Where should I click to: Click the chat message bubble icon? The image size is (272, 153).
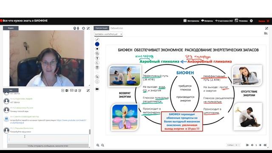(x=72, y=91)
